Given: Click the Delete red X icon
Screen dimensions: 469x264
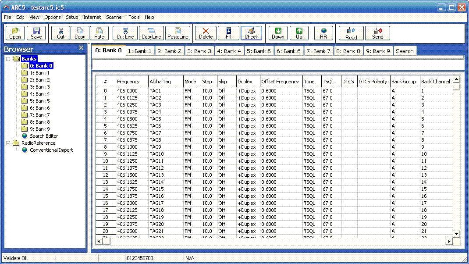Looking at the screenshot, I should (206, 33).
